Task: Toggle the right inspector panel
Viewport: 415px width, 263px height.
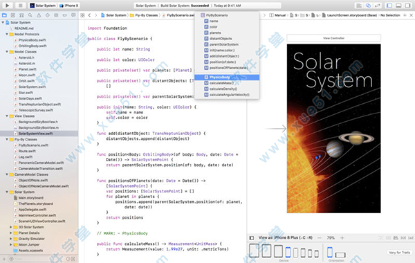Action: pos(407,6)
